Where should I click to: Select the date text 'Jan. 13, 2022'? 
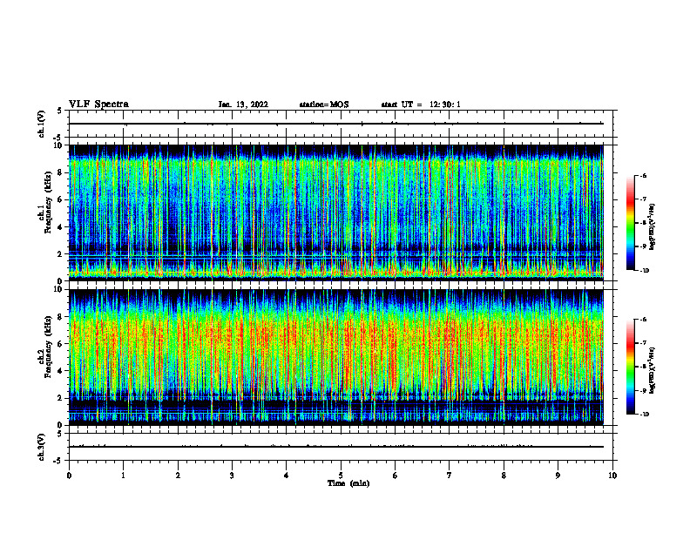click(x=243, y=105)
